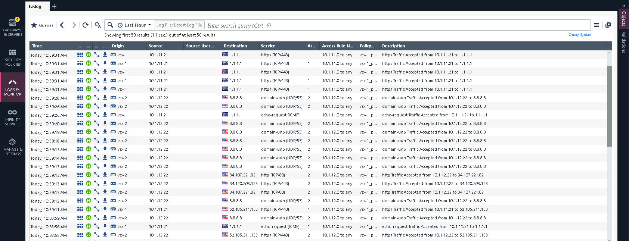Open the hamburger options menu
Viewport: 629px width, 241px height.
coord(597,25)
